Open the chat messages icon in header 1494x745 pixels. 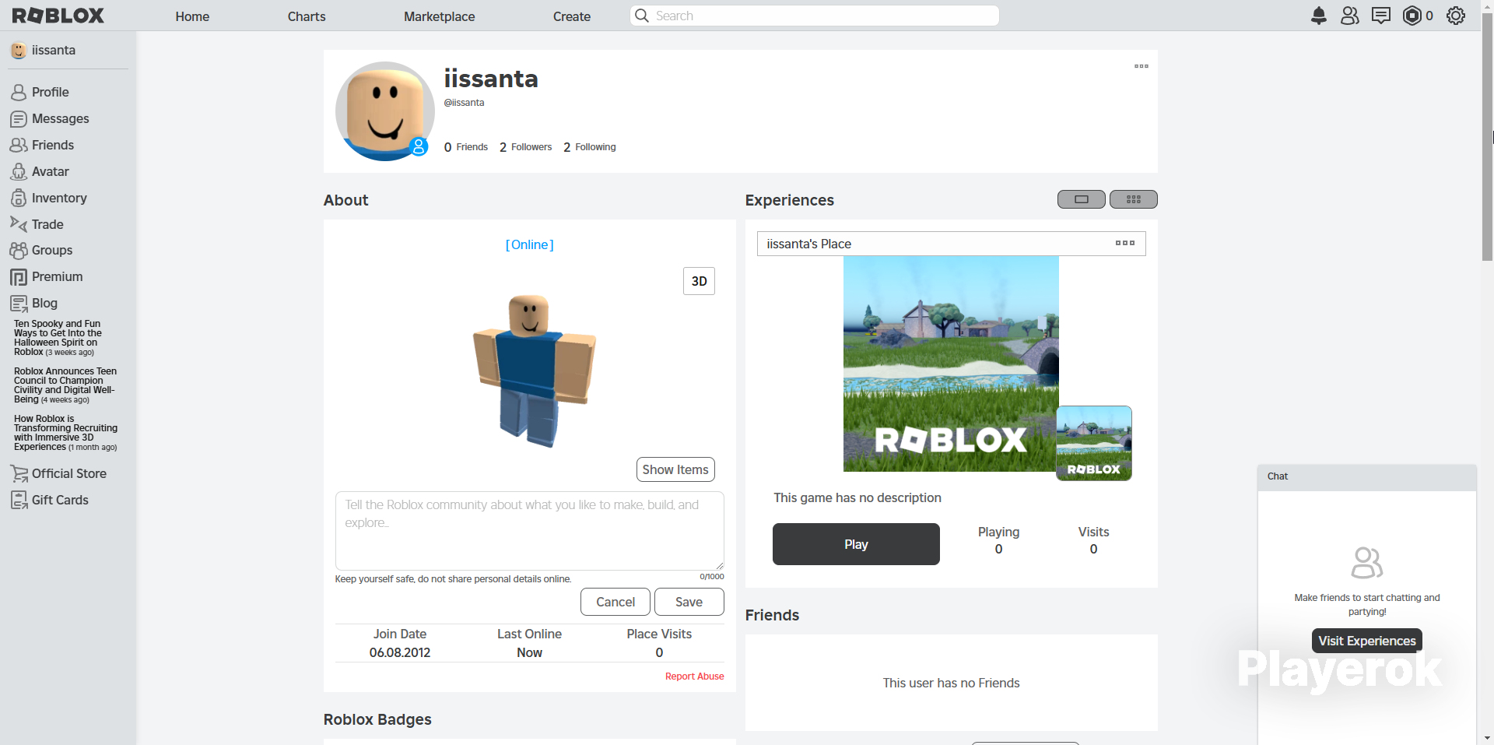1380,16
